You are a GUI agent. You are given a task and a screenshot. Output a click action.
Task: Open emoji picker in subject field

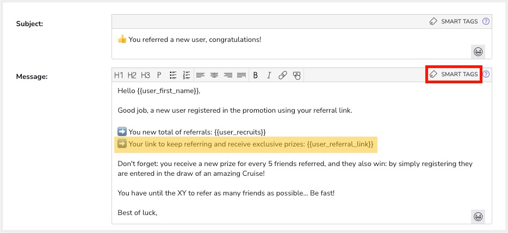(x=478, y=52)
